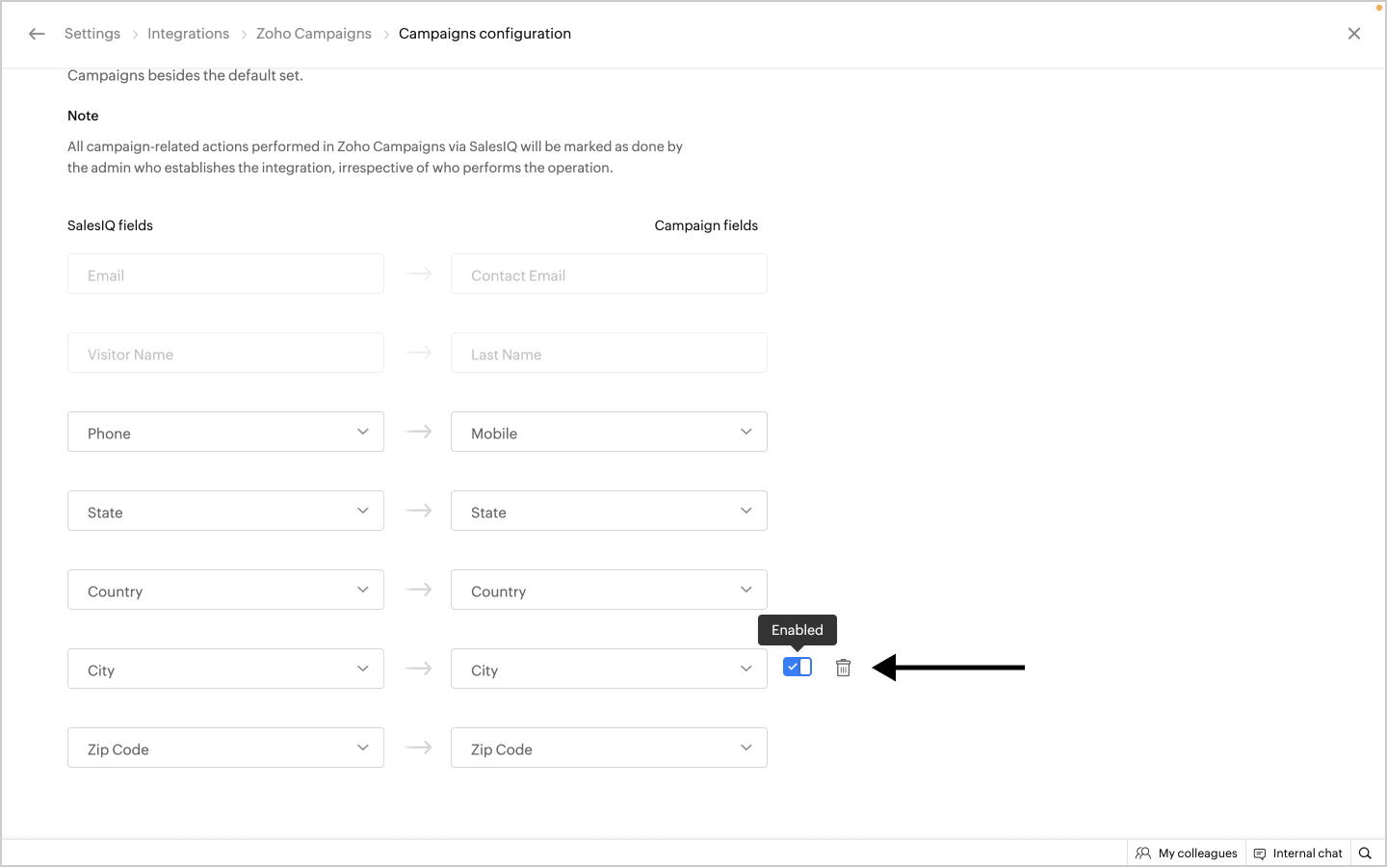Expand the Mobile campaign field dropdown
The width and height of the screenshot is (1387, 867).
[x=609, y=433]
